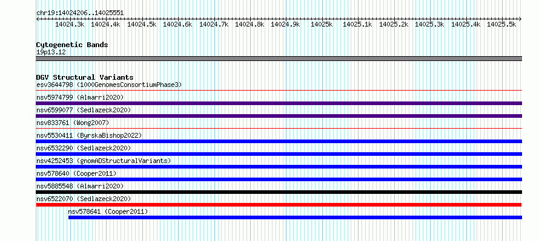Open nsv833761 (Wong2007) variant label
The image size is (539, 241).
(x=73, y=123)
